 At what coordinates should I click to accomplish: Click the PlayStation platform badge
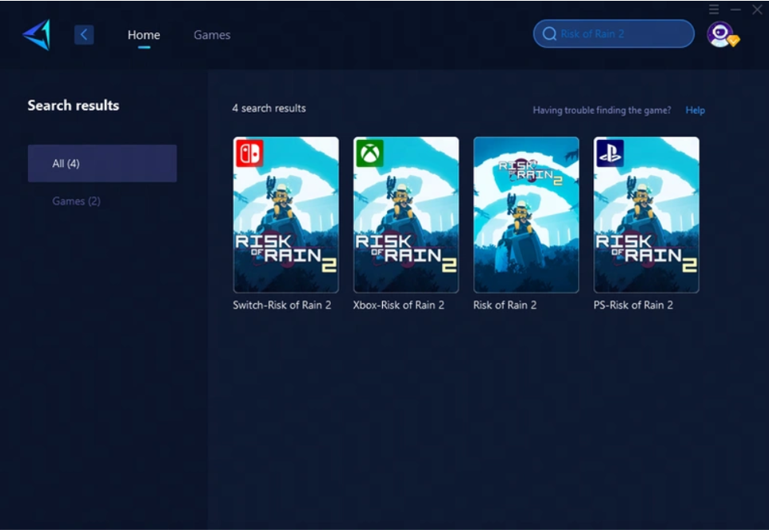(610, 153)
